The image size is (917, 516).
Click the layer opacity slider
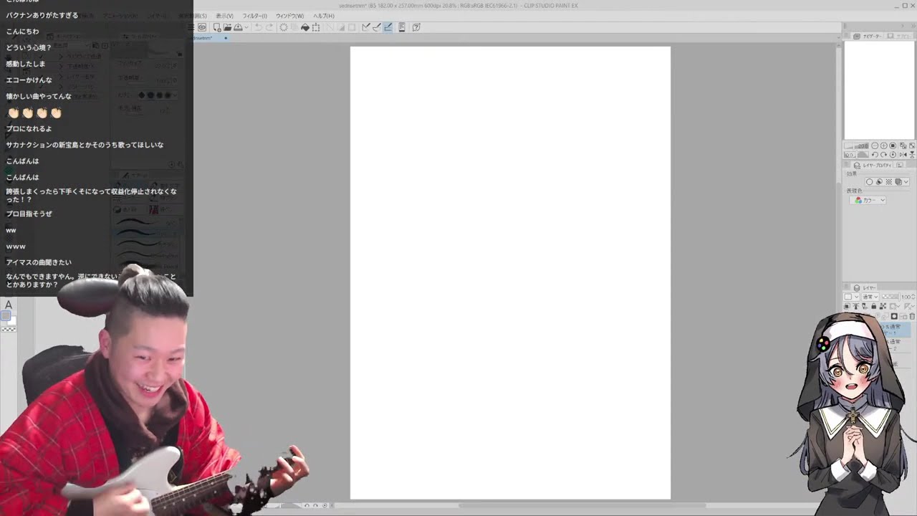pyautogui.click(x=890, y=297)
